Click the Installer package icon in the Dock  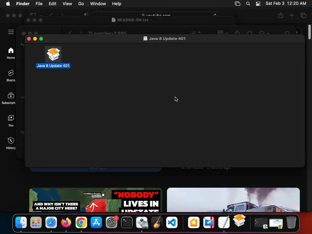click(x=239, y=221)
